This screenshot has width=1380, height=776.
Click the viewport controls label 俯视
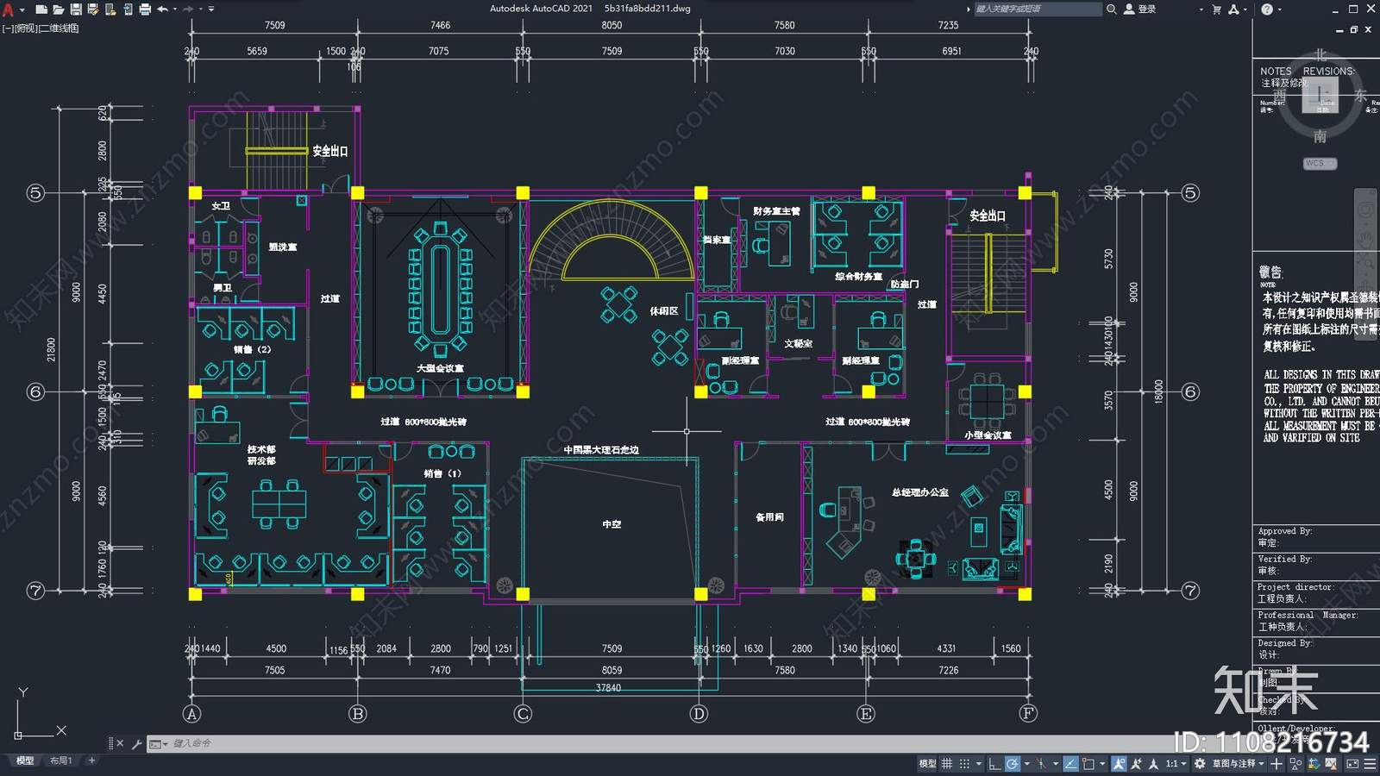(x=26, y=28)
